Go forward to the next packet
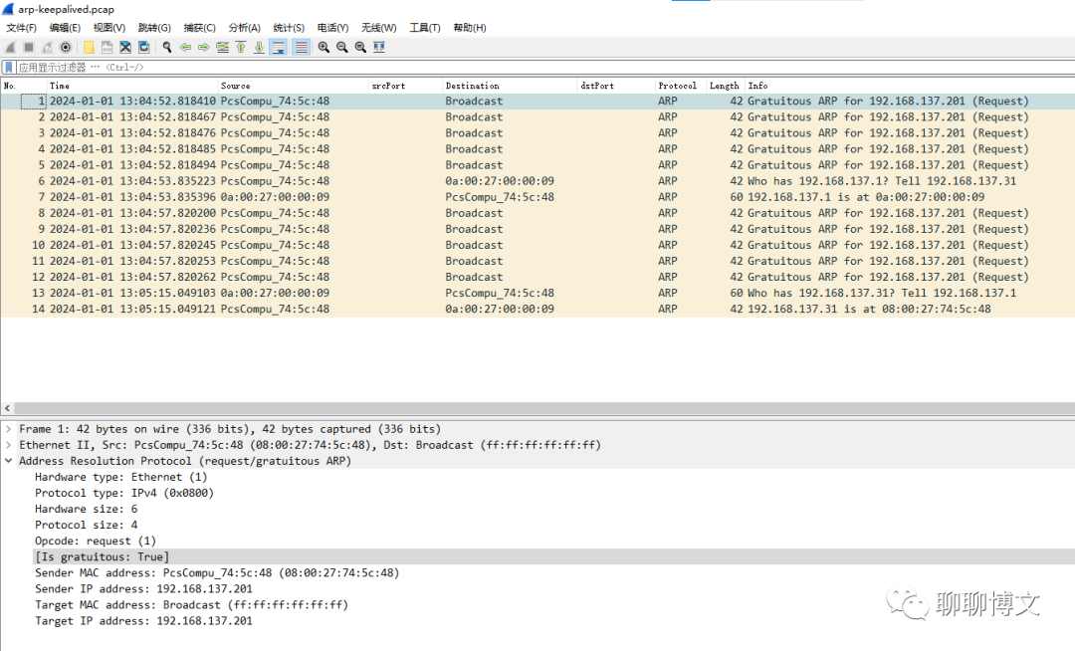 (204, 48)
